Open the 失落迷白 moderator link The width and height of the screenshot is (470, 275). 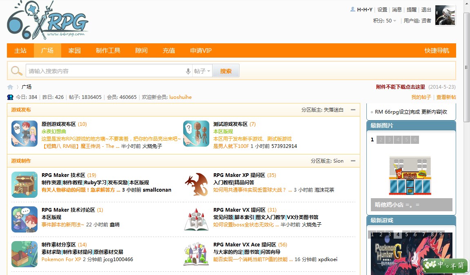(334, 110)
